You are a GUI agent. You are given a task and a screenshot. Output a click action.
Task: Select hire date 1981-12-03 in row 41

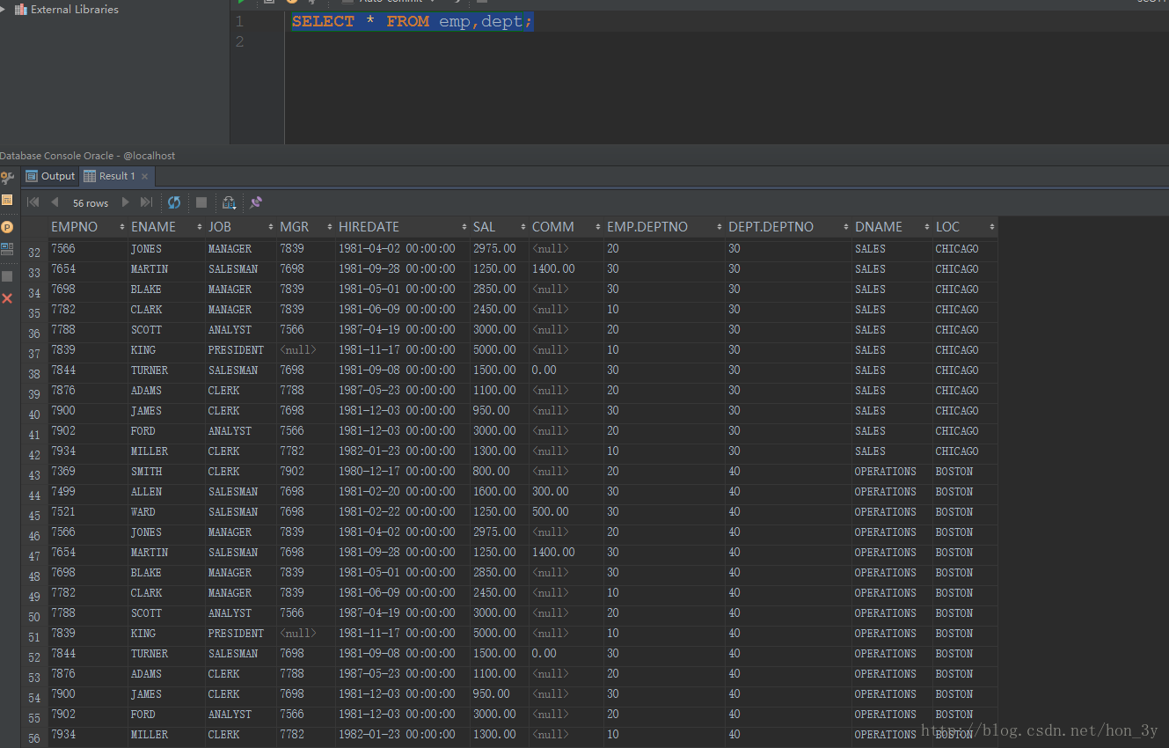click(397, 431)
